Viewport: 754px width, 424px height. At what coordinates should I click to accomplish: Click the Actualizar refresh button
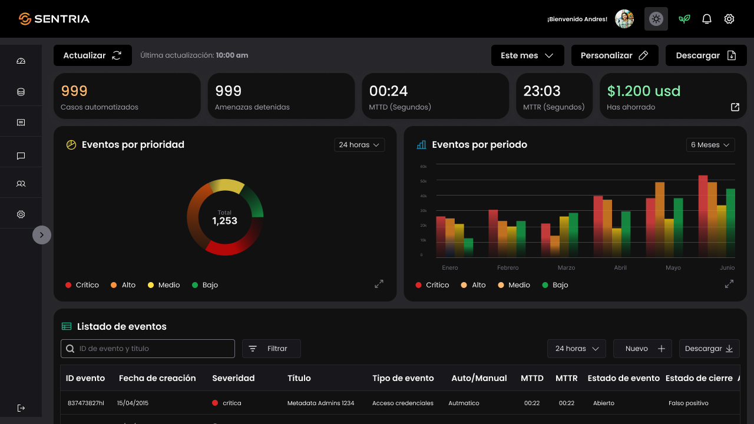pos(92,55)
